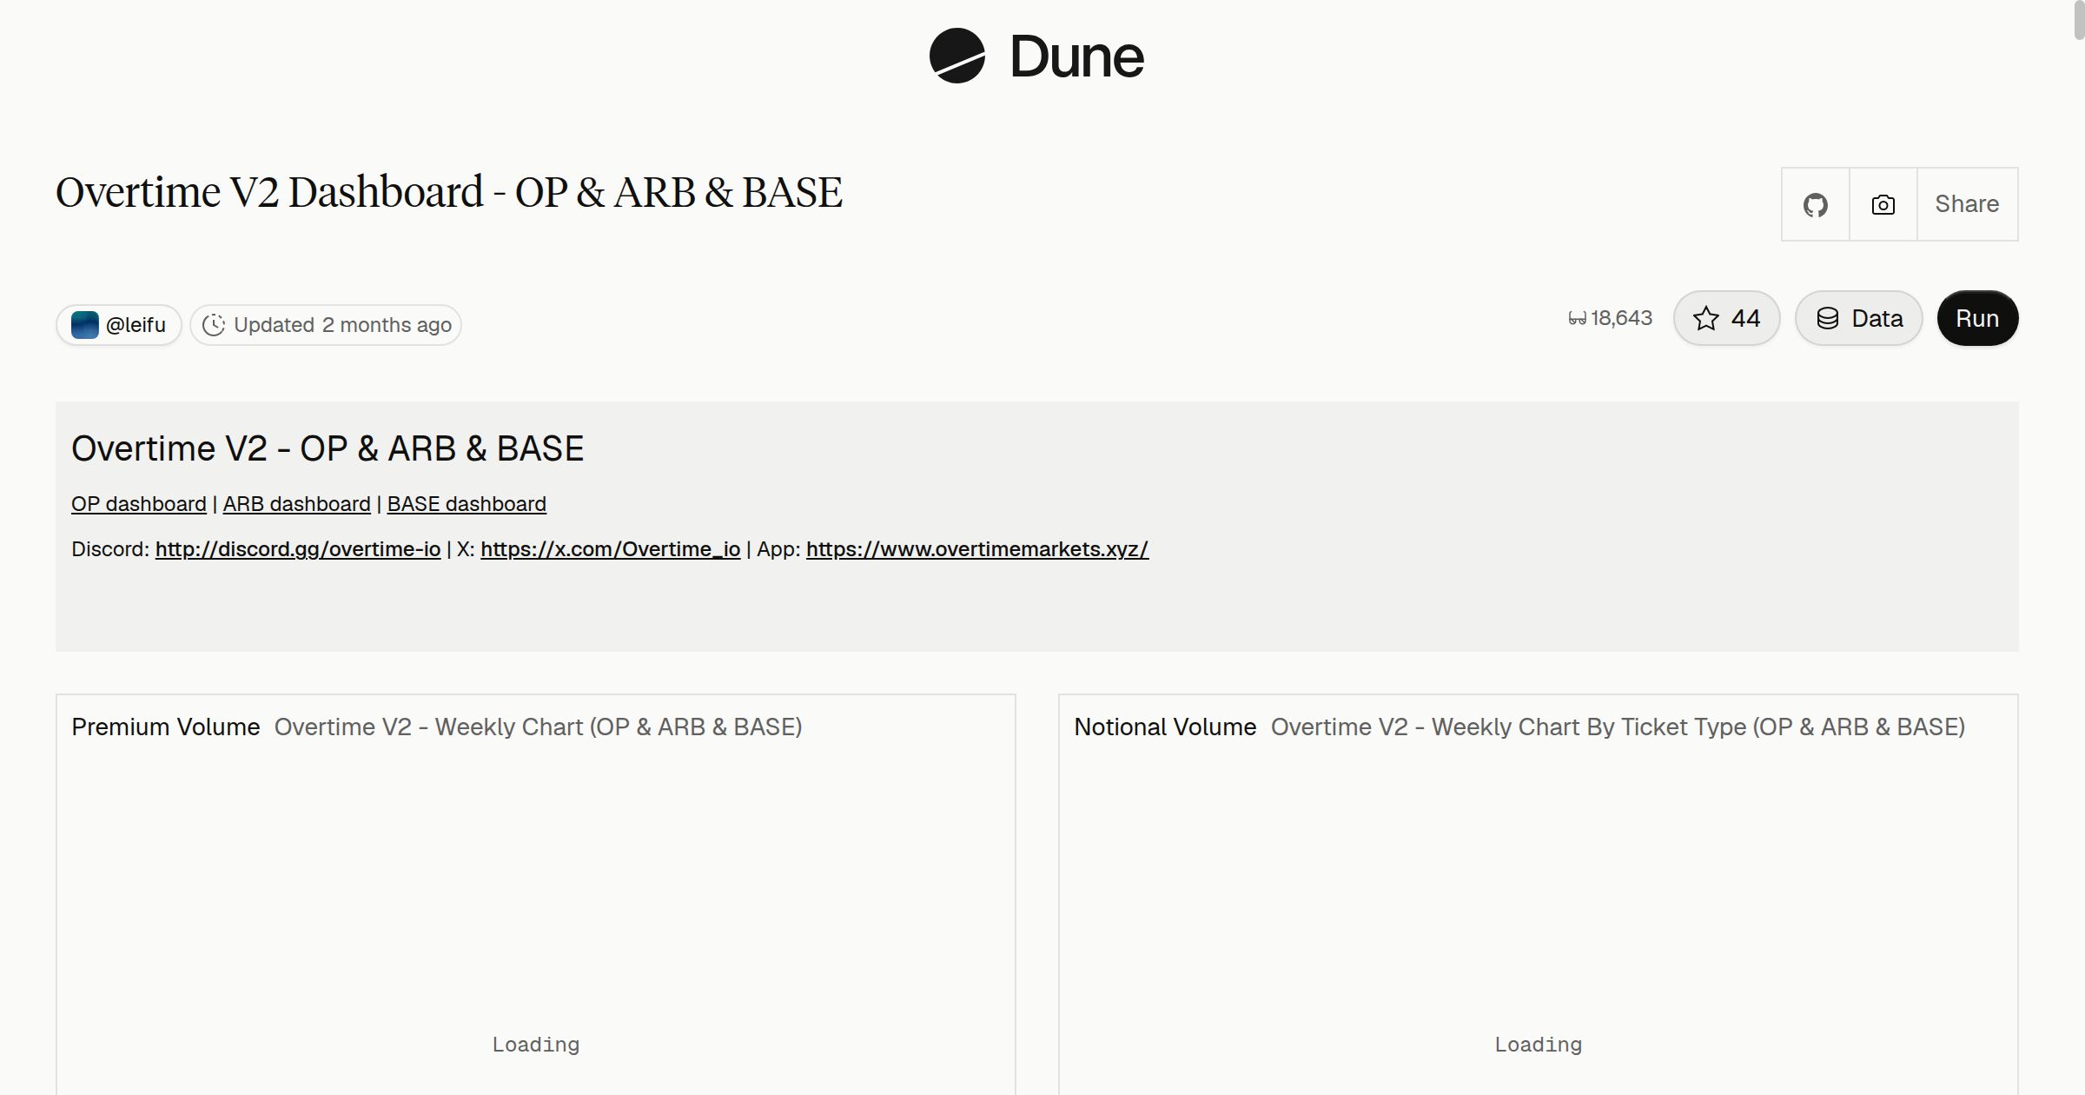Image resolution: width=2085 pixels, height=1095 pixels.
Task: Open the GitHub icon button
Action: pyautogui.click(x=1815, y=204)
